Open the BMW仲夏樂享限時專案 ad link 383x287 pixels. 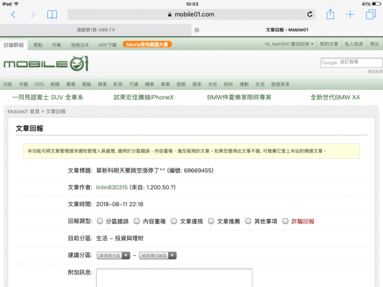[x=239, y=97]
